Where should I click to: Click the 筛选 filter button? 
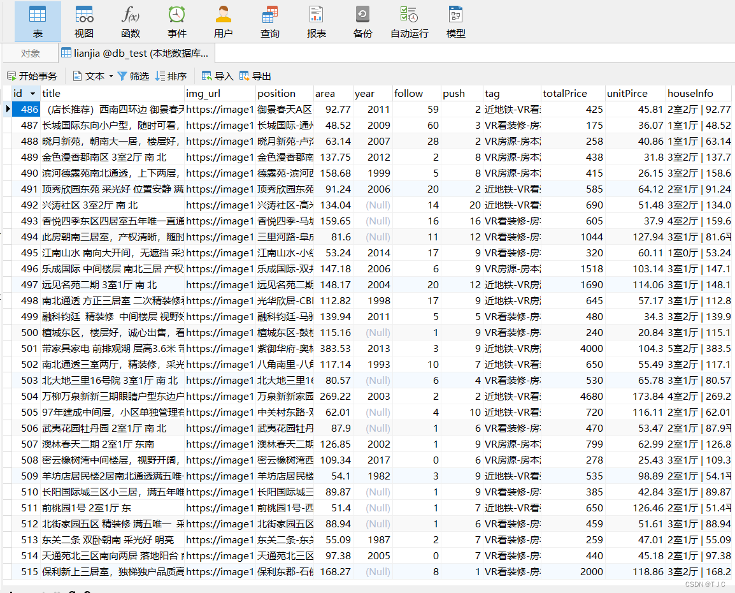(133, 76)
